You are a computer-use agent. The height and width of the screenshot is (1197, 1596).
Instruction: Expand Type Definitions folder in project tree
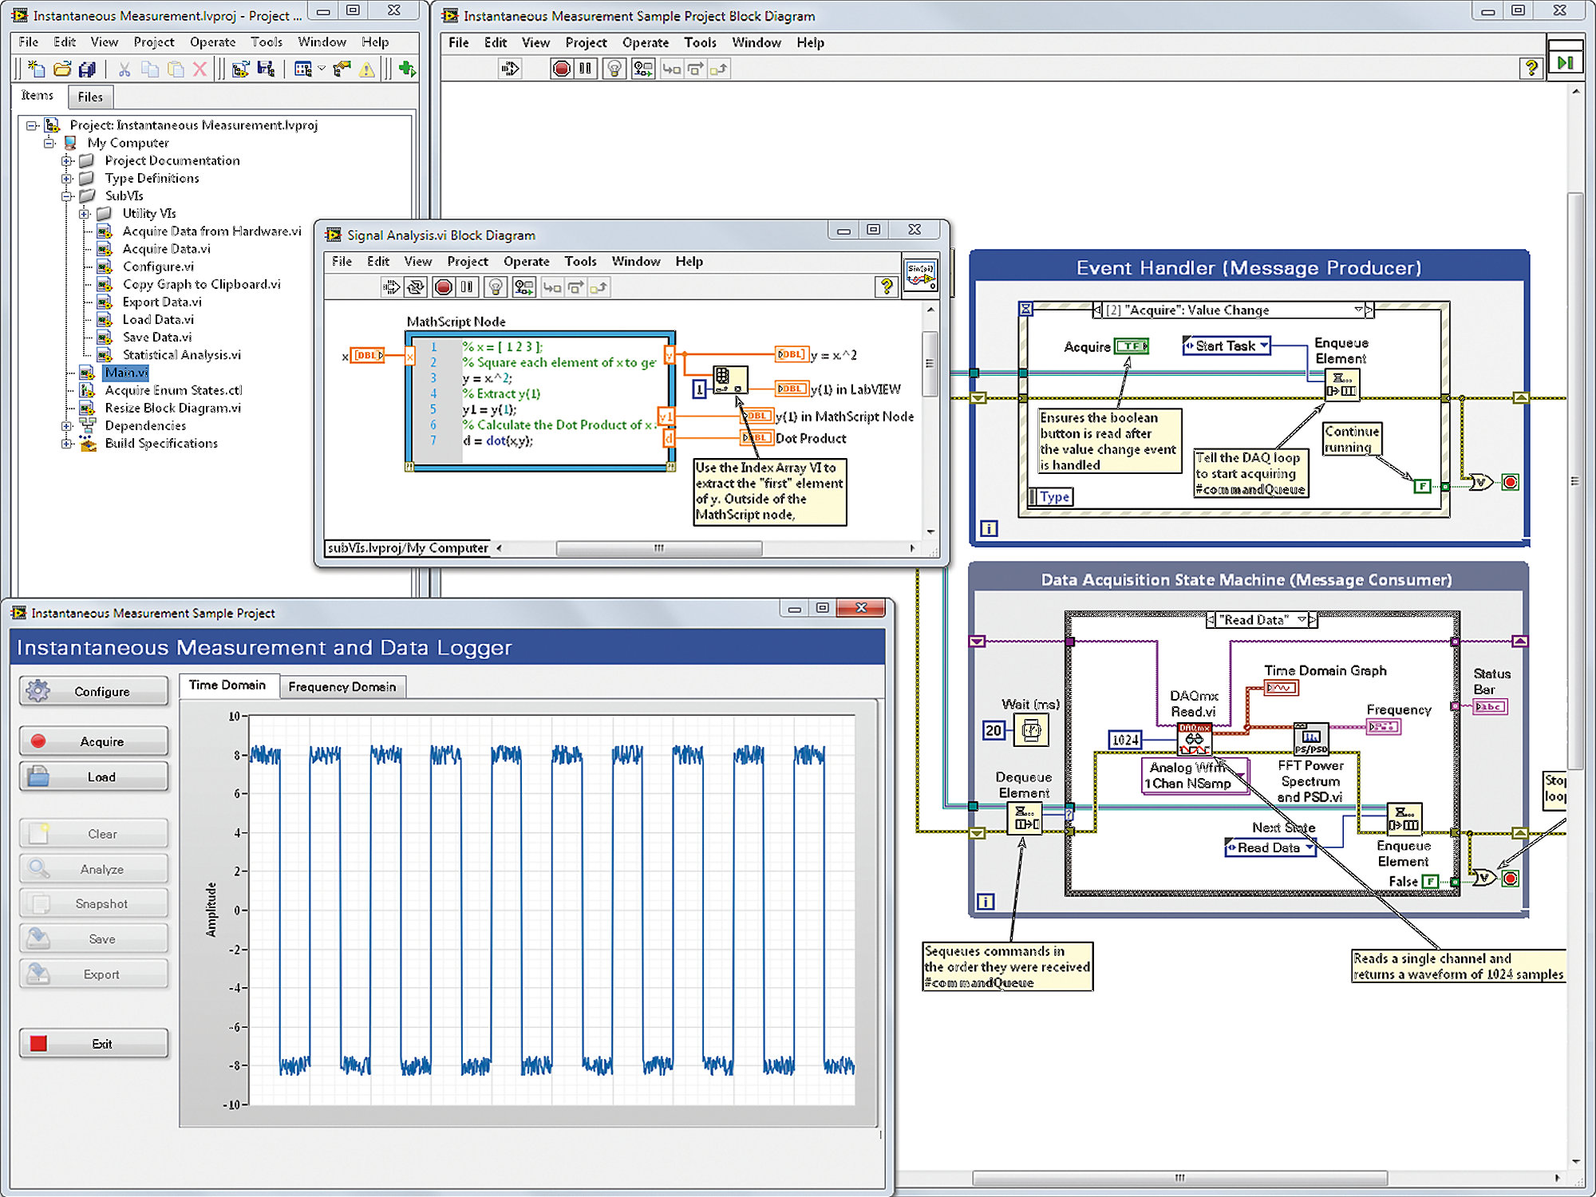click(x=67, y=178)
